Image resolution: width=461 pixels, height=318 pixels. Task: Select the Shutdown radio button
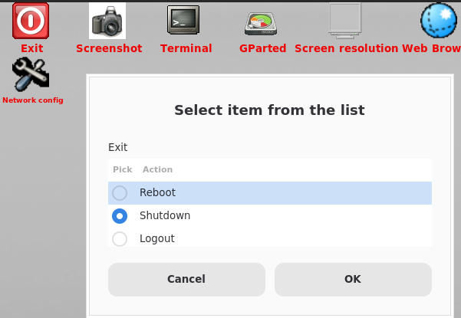(120, 216)
